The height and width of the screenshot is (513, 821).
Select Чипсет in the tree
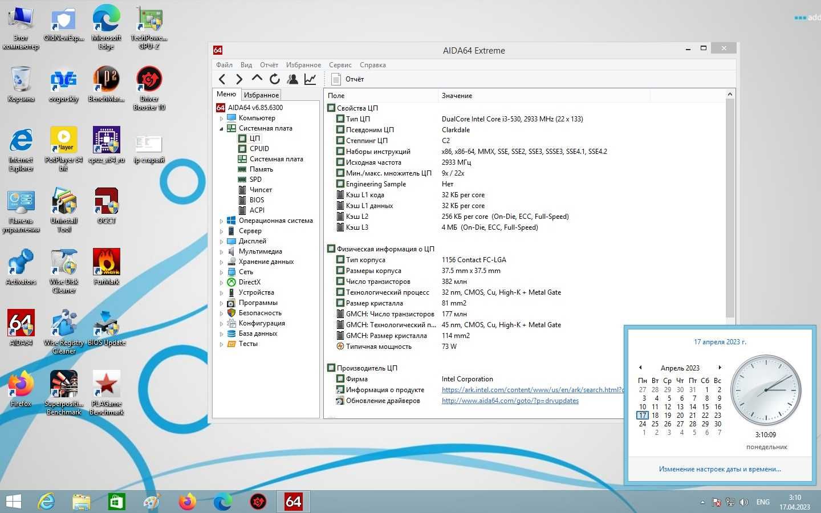pos(261,190)
